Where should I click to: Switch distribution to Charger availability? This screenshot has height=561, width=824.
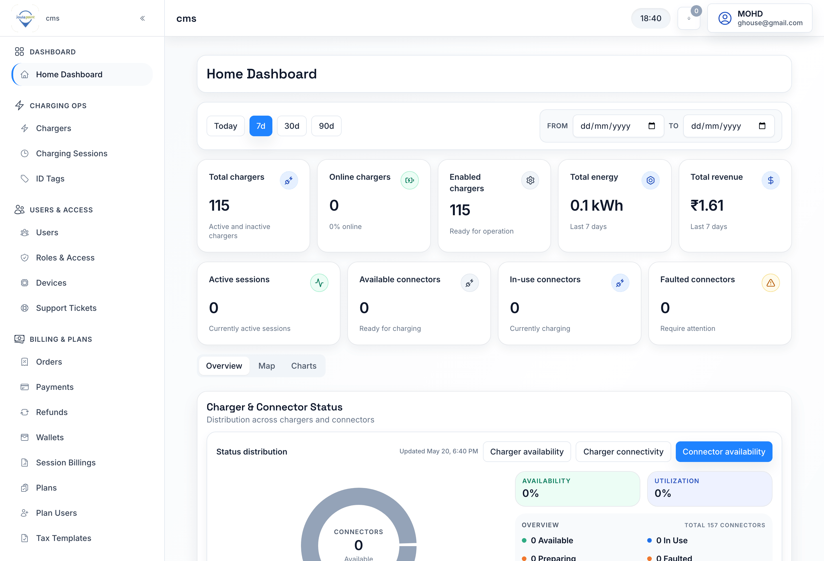pyautogui.click(x=527, y=452)
